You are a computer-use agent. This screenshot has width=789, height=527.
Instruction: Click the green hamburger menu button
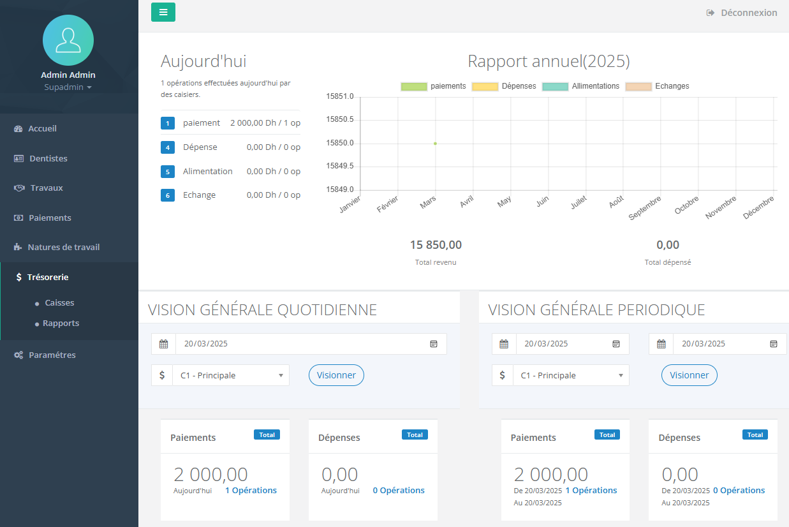pyautogui.click(x=163, y=12)
